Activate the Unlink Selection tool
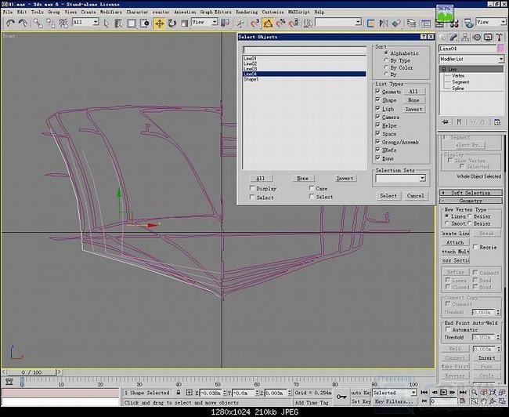Viewport: 509px width, 417px height. (51, 23)
